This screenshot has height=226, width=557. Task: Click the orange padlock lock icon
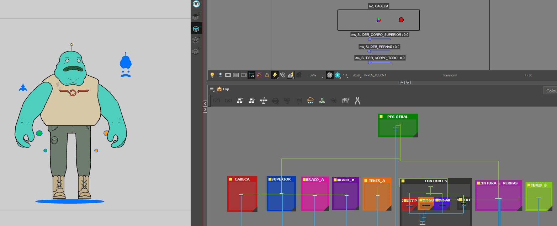tap(267, 75)
